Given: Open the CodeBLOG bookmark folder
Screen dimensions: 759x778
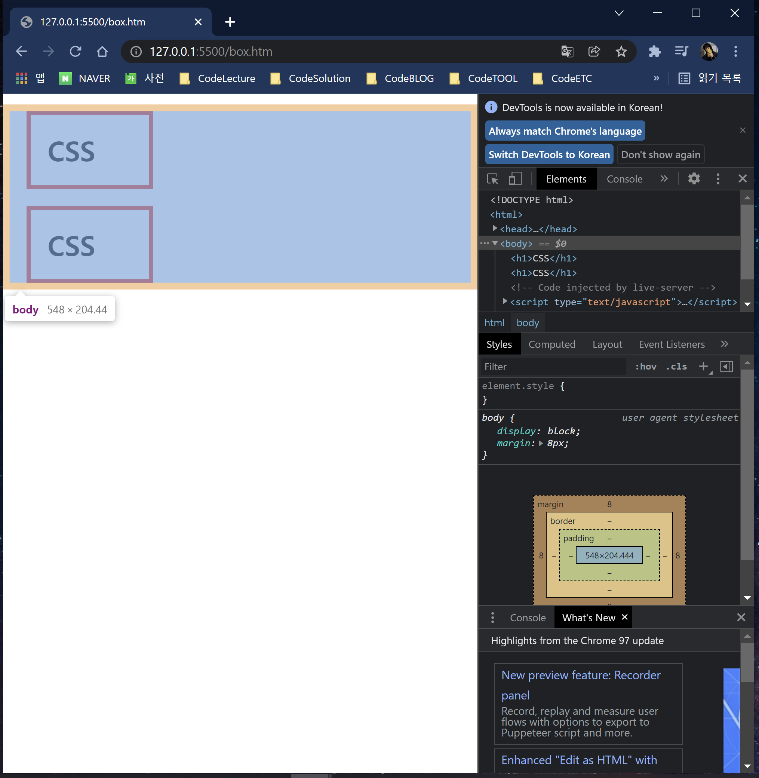Looking at the screenshot, I should [400, 78].
